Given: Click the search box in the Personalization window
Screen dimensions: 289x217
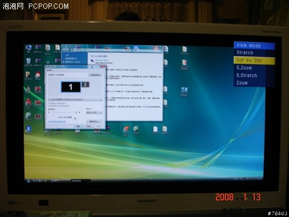Looking at the screenshot, I should coord(147,50).
